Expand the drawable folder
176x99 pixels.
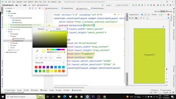point(9,34)
